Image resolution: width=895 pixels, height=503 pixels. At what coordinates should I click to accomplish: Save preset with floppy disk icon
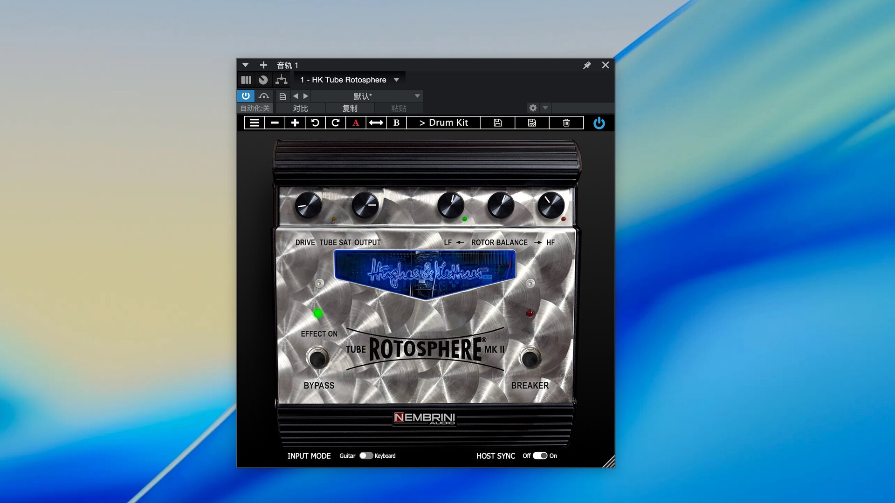click(x=498, y=122)
